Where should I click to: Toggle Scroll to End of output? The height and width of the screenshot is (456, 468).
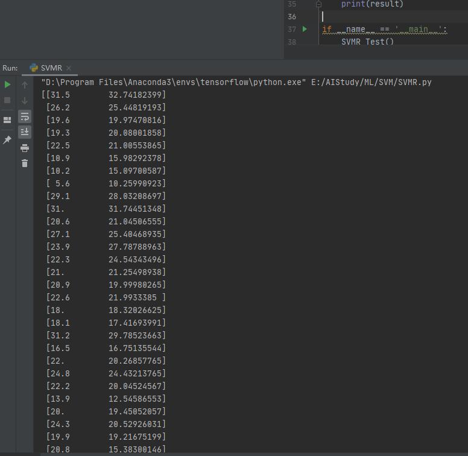point(25,132)
